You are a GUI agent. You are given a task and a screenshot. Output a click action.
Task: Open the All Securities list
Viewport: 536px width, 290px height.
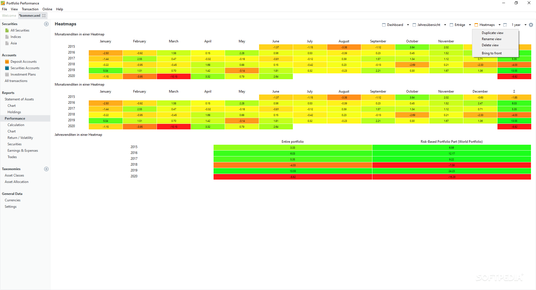point(20,30)
